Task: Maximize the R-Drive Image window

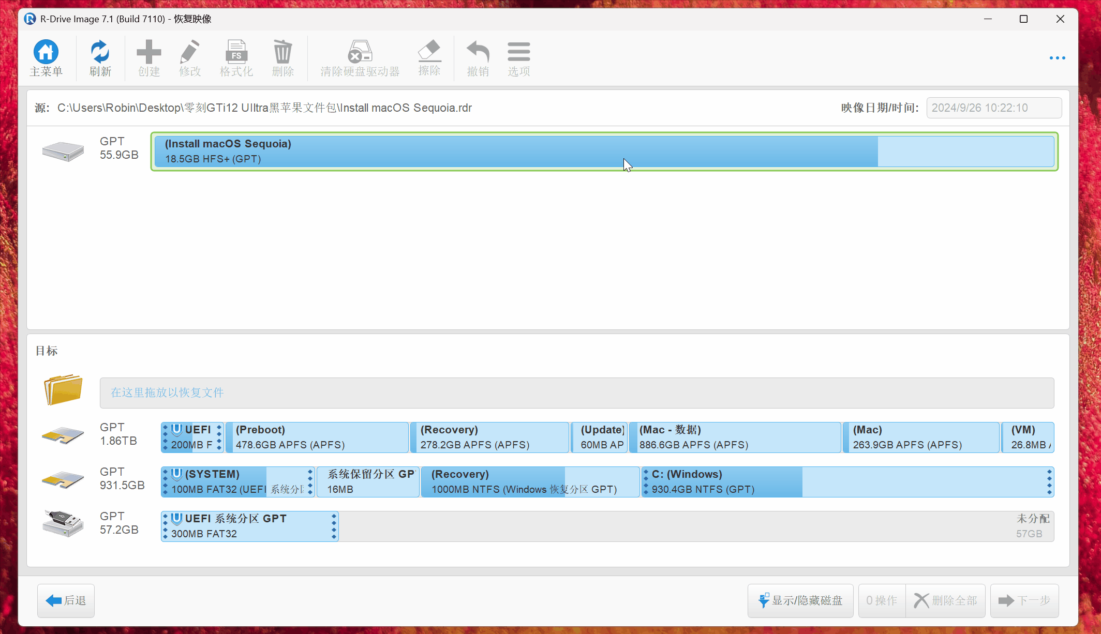Action: click(x=1023, y=19)
